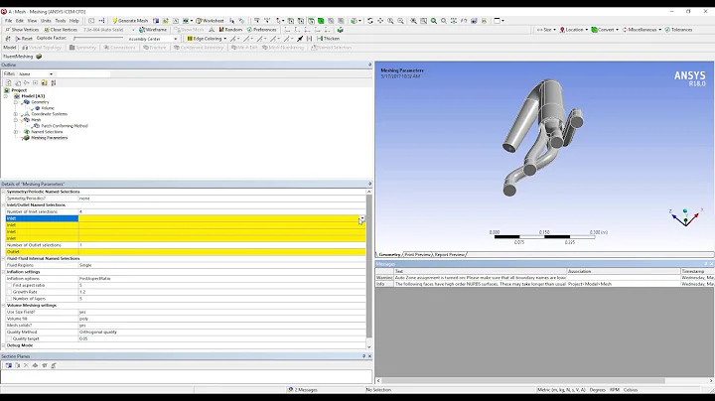Image resolution: width=715 pixels, height=401 pixels.
Task: Tick the Quality target checkbox
Action: [x=9, y=338]
